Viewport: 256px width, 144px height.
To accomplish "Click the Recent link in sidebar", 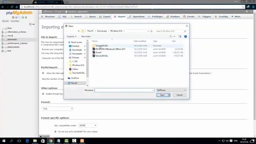I will (5, 21).
